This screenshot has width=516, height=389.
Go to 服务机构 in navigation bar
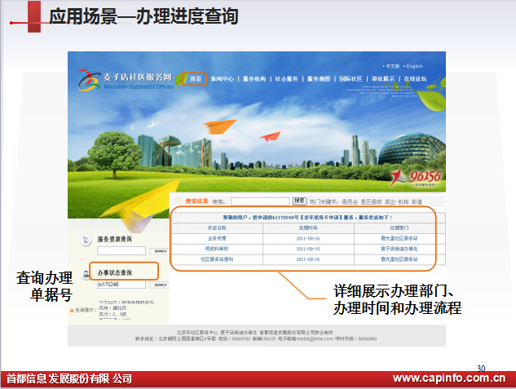tap(254, 79)
